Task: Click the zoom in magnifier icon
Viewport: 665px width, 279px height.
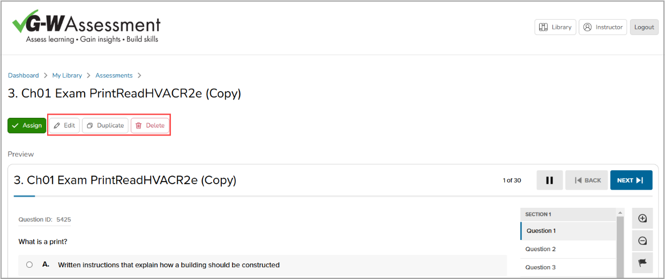Action: pos(642,218)
